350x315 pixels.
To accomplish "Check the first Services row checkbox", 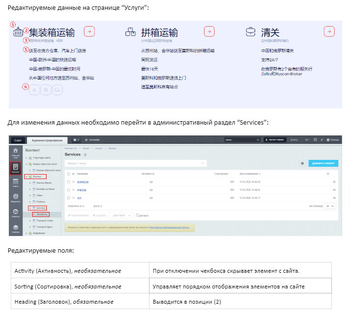I will pos(69,182).
